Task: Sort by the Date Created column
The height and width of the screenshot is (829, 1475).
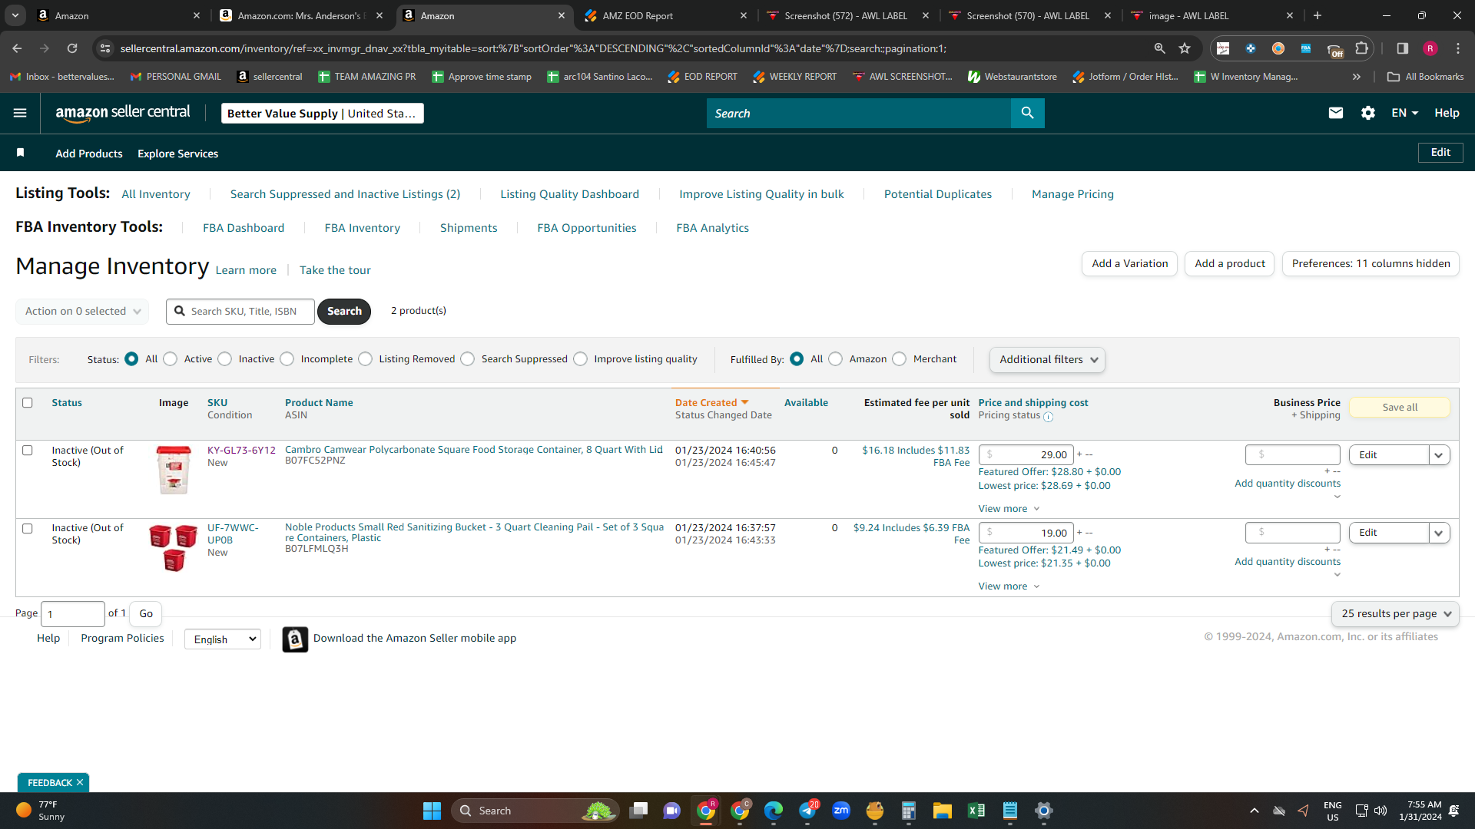Action: [x=711, y=403]
